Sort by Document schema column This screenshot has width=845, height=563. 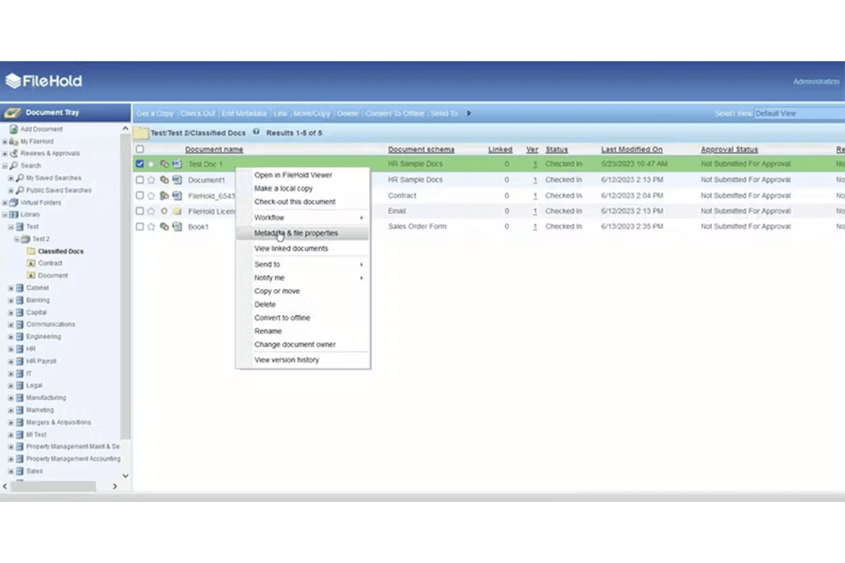[x=421, y=149]
